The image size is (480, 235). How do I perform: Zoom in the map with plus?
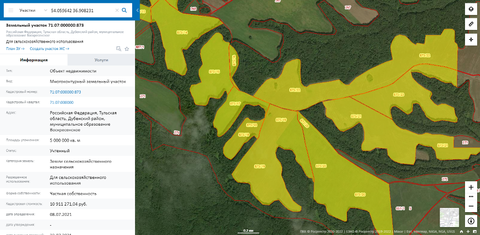point(471,187)
